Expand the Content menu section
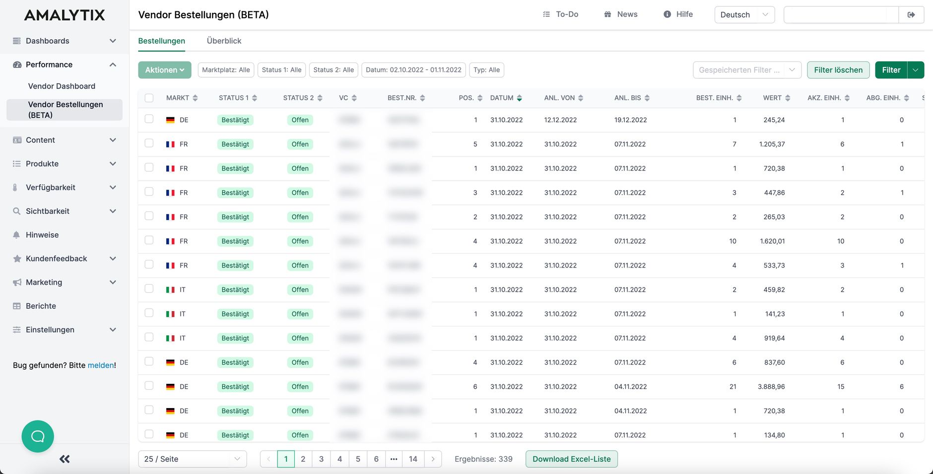The image size is (933, 474). pyautogui.click(x=113, y=140)
